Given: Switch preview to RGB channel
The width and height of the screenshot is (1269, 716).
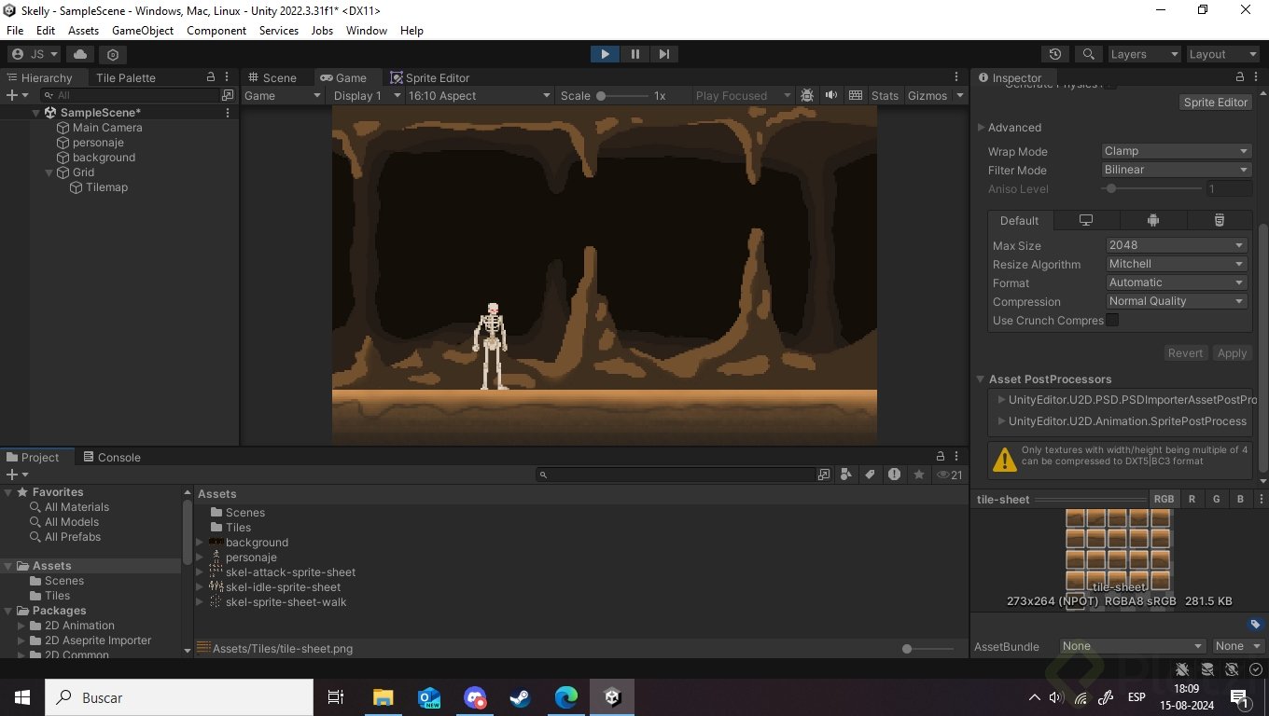Looking at the screenshot, I should 1164,499.
